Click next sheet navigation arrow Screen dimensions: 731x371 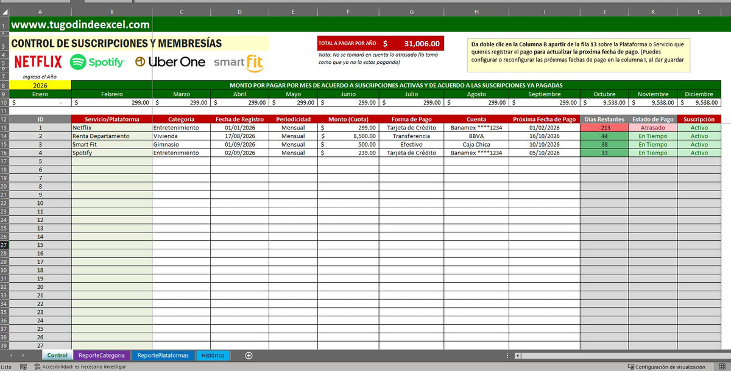click(x=24, y=355)
